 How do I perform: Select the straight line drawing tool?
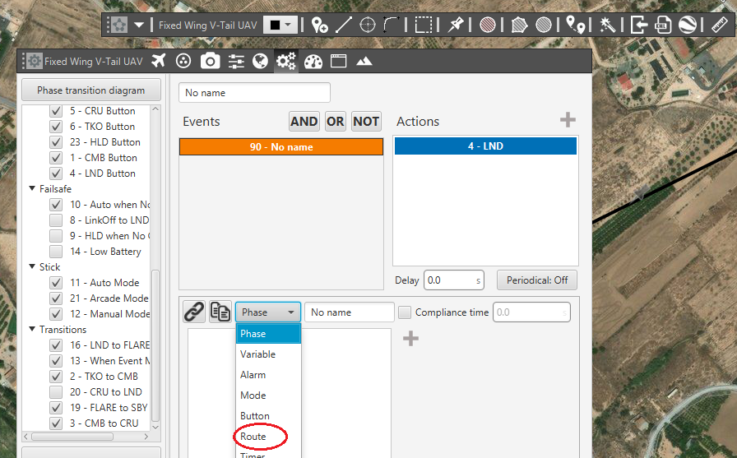(x=344, y=25)
